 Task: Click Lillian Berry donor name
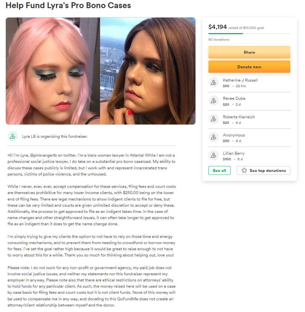233,153
